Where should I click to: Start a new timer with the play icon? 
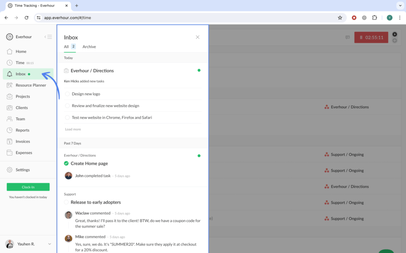(395, 34)
